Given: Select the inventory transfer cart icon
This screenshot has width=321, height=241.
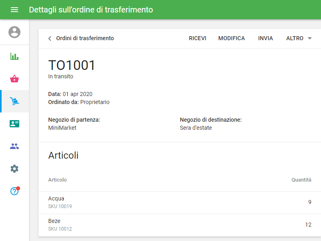Looking at the screenshot, I should click(14, 101).
